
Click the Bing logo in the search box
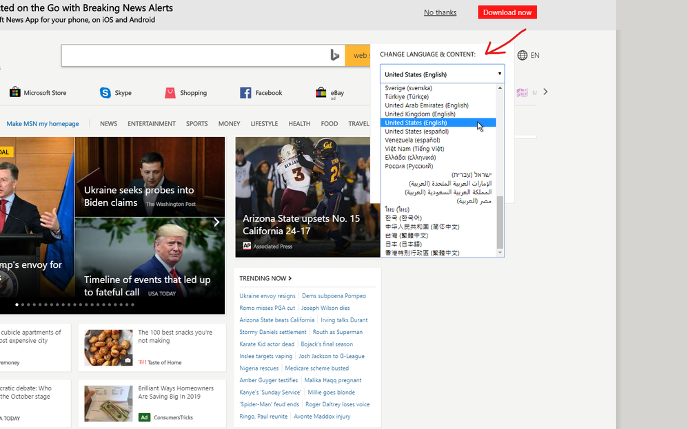335,55
